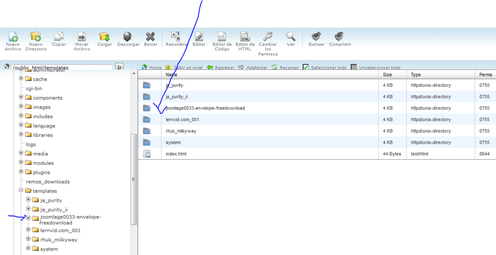Click the tree panel scrollbar thumb
This screenshot has width=496, height=255.
133,179
